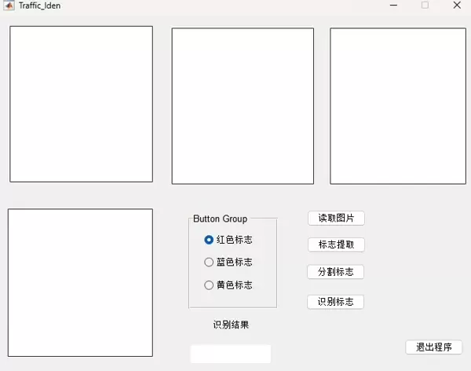Hit the 分割标志 button
This screenshot has width=471, height=371.
pyautogui.click(x=335, y=272)
